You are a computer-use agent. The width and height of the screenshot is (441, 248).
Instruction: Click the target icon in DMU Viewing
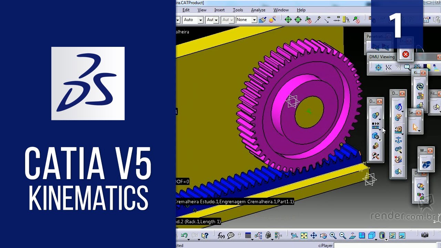pos(378,68)
